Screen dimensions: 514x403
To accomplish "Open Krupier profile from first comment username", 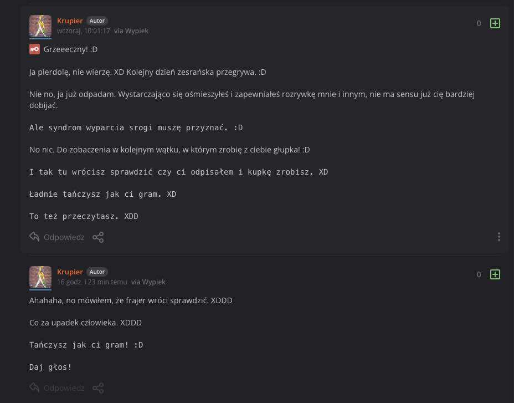I will [70, 21].
